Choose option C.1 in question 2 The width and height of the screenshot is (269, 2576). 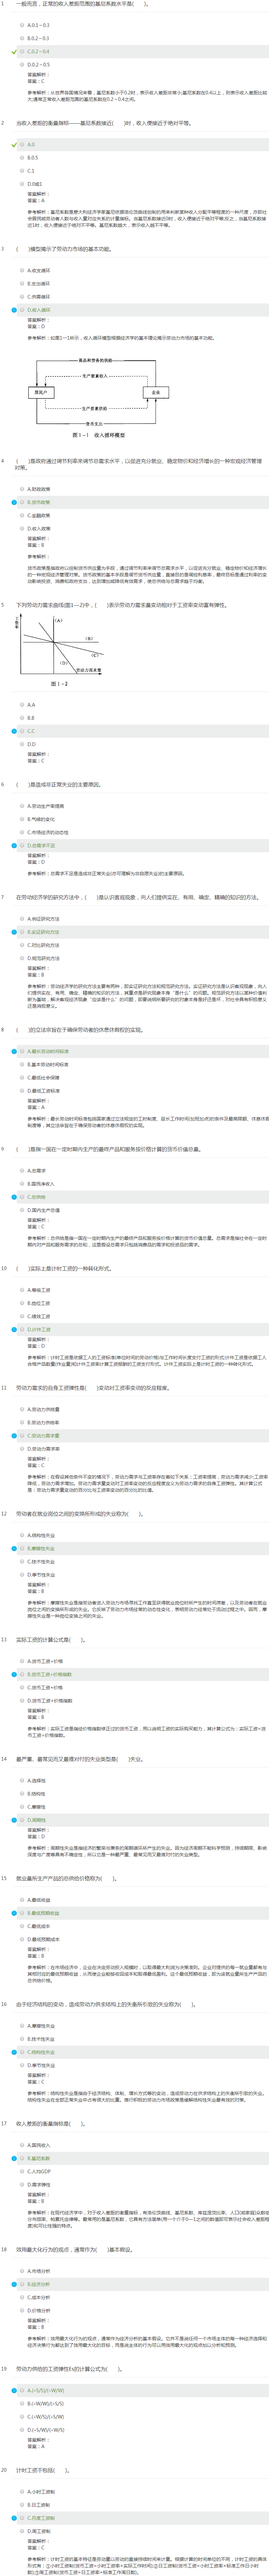coord(31,171)
